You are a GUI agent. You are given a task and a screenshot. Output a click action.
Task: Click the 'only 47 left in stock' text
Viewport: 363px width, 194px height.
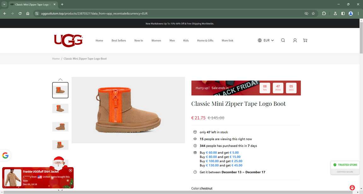coord(214,132)
